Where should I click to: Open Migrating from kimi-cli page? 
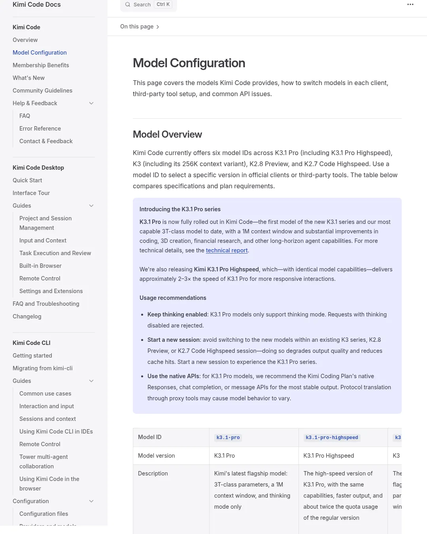(43, 368)
